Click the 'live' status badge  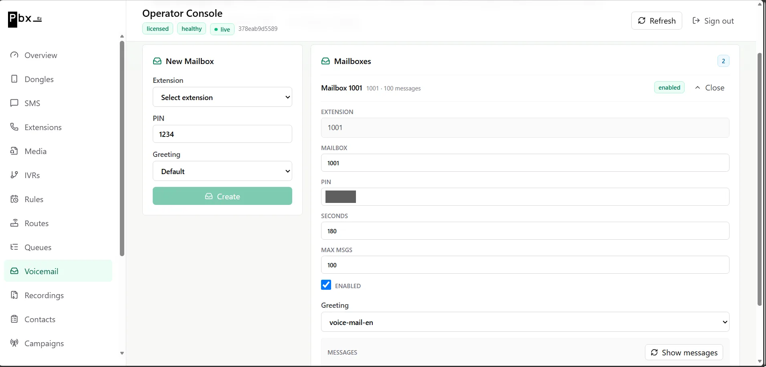[x=222, y=29]
